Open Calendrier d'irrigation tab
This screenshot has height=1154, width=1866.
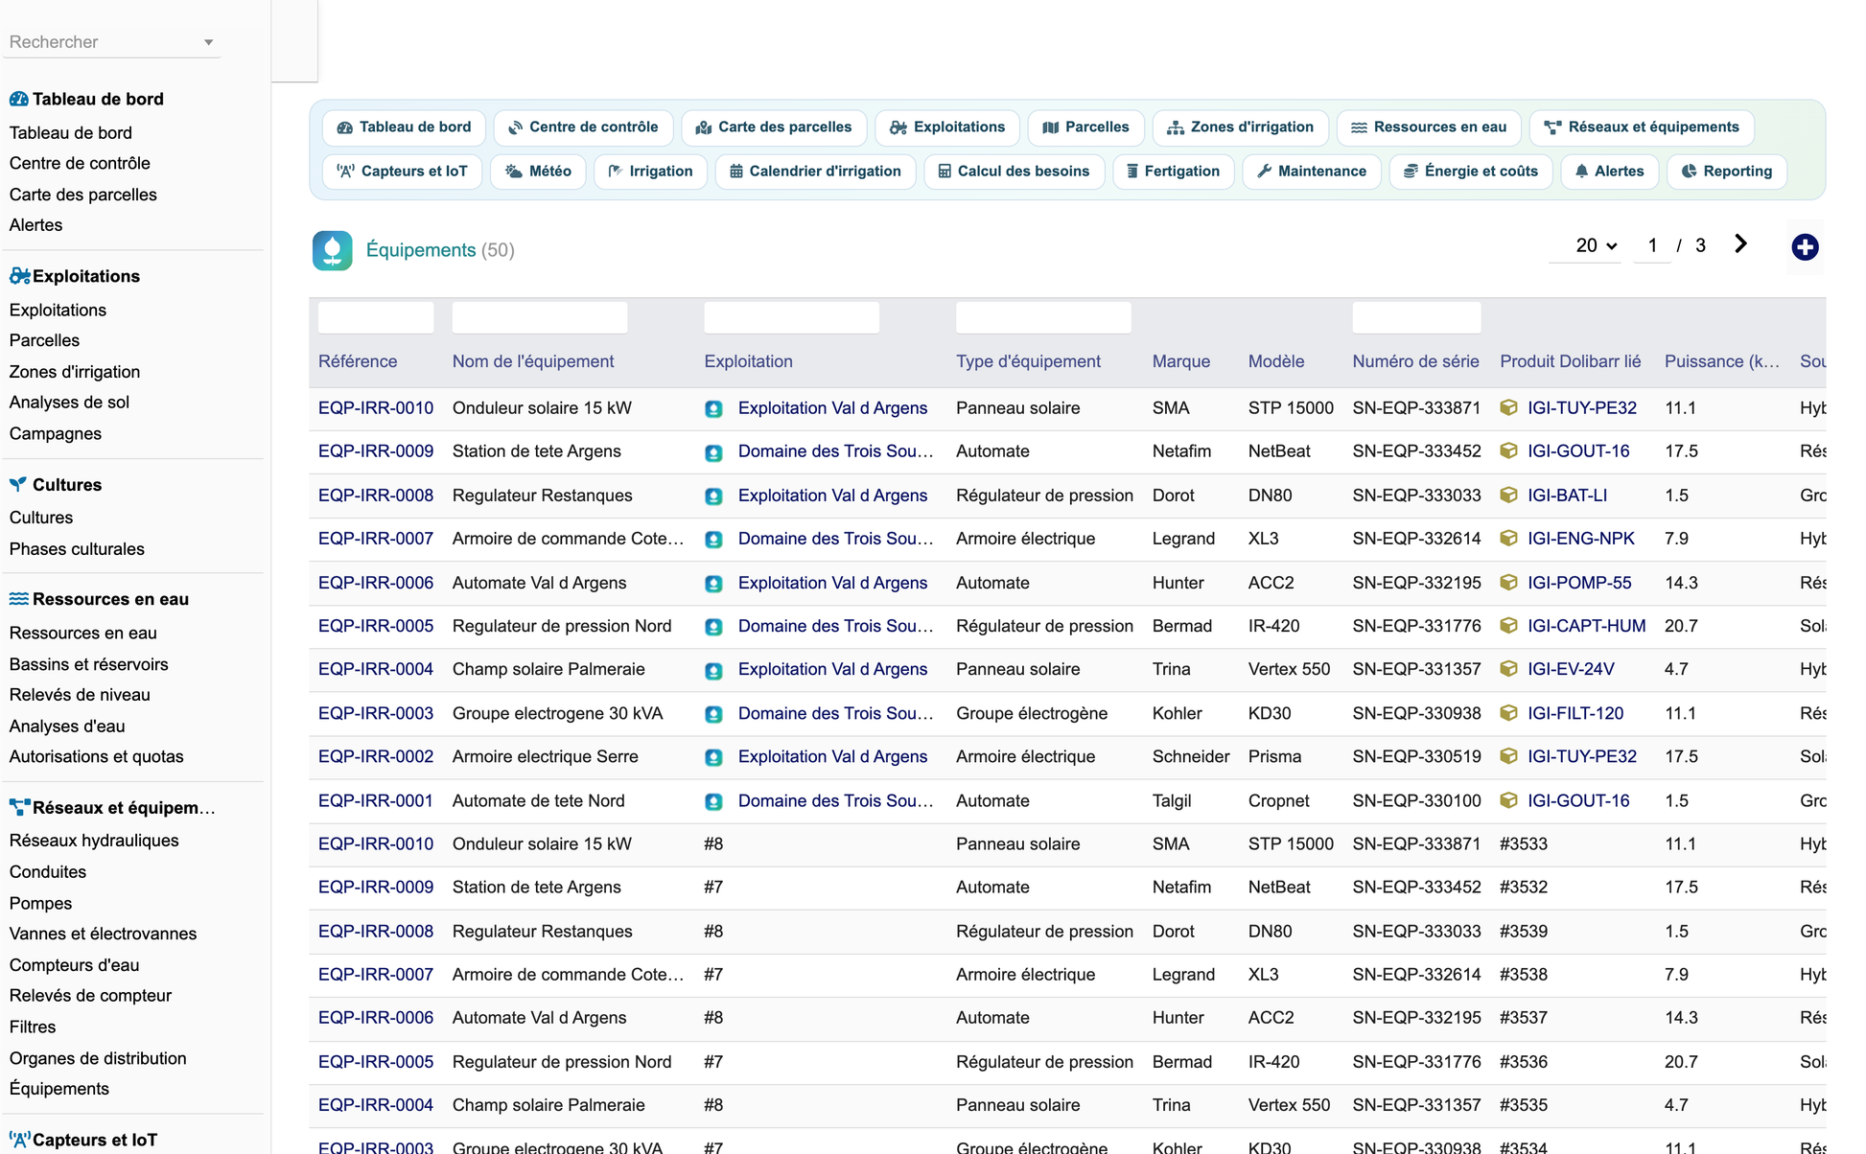coord(815,172)
